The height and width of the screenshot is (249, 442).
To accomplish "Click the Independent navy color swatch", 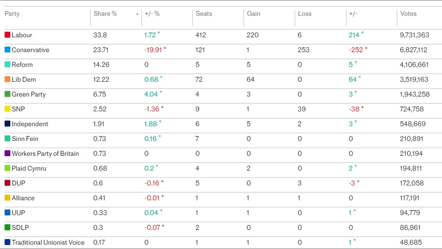I will coord(7,124).
